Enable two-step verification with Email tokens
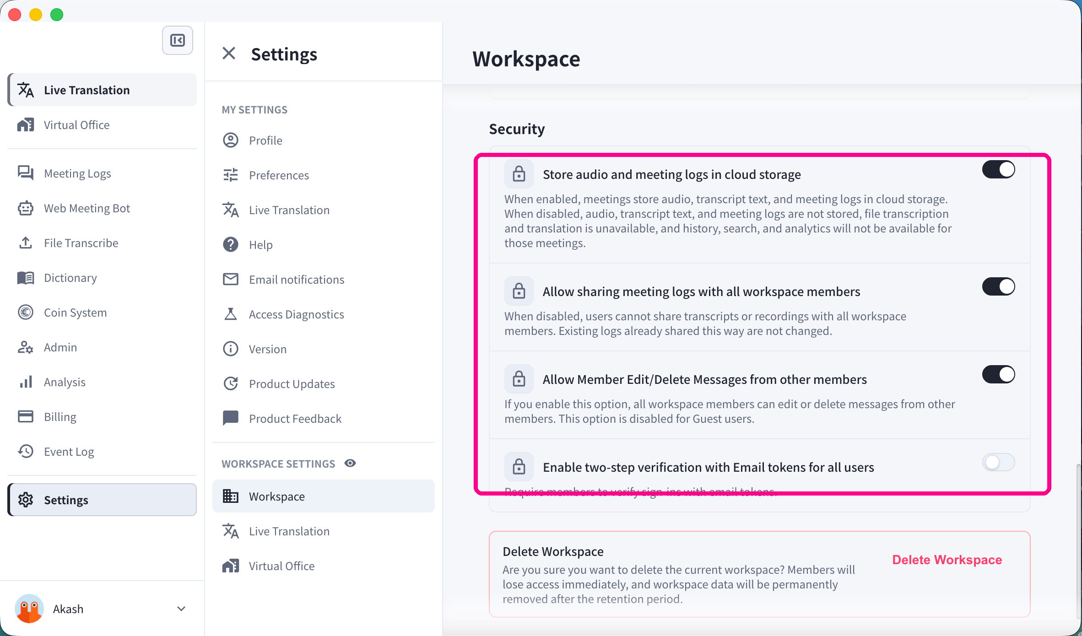 [999, 463]
